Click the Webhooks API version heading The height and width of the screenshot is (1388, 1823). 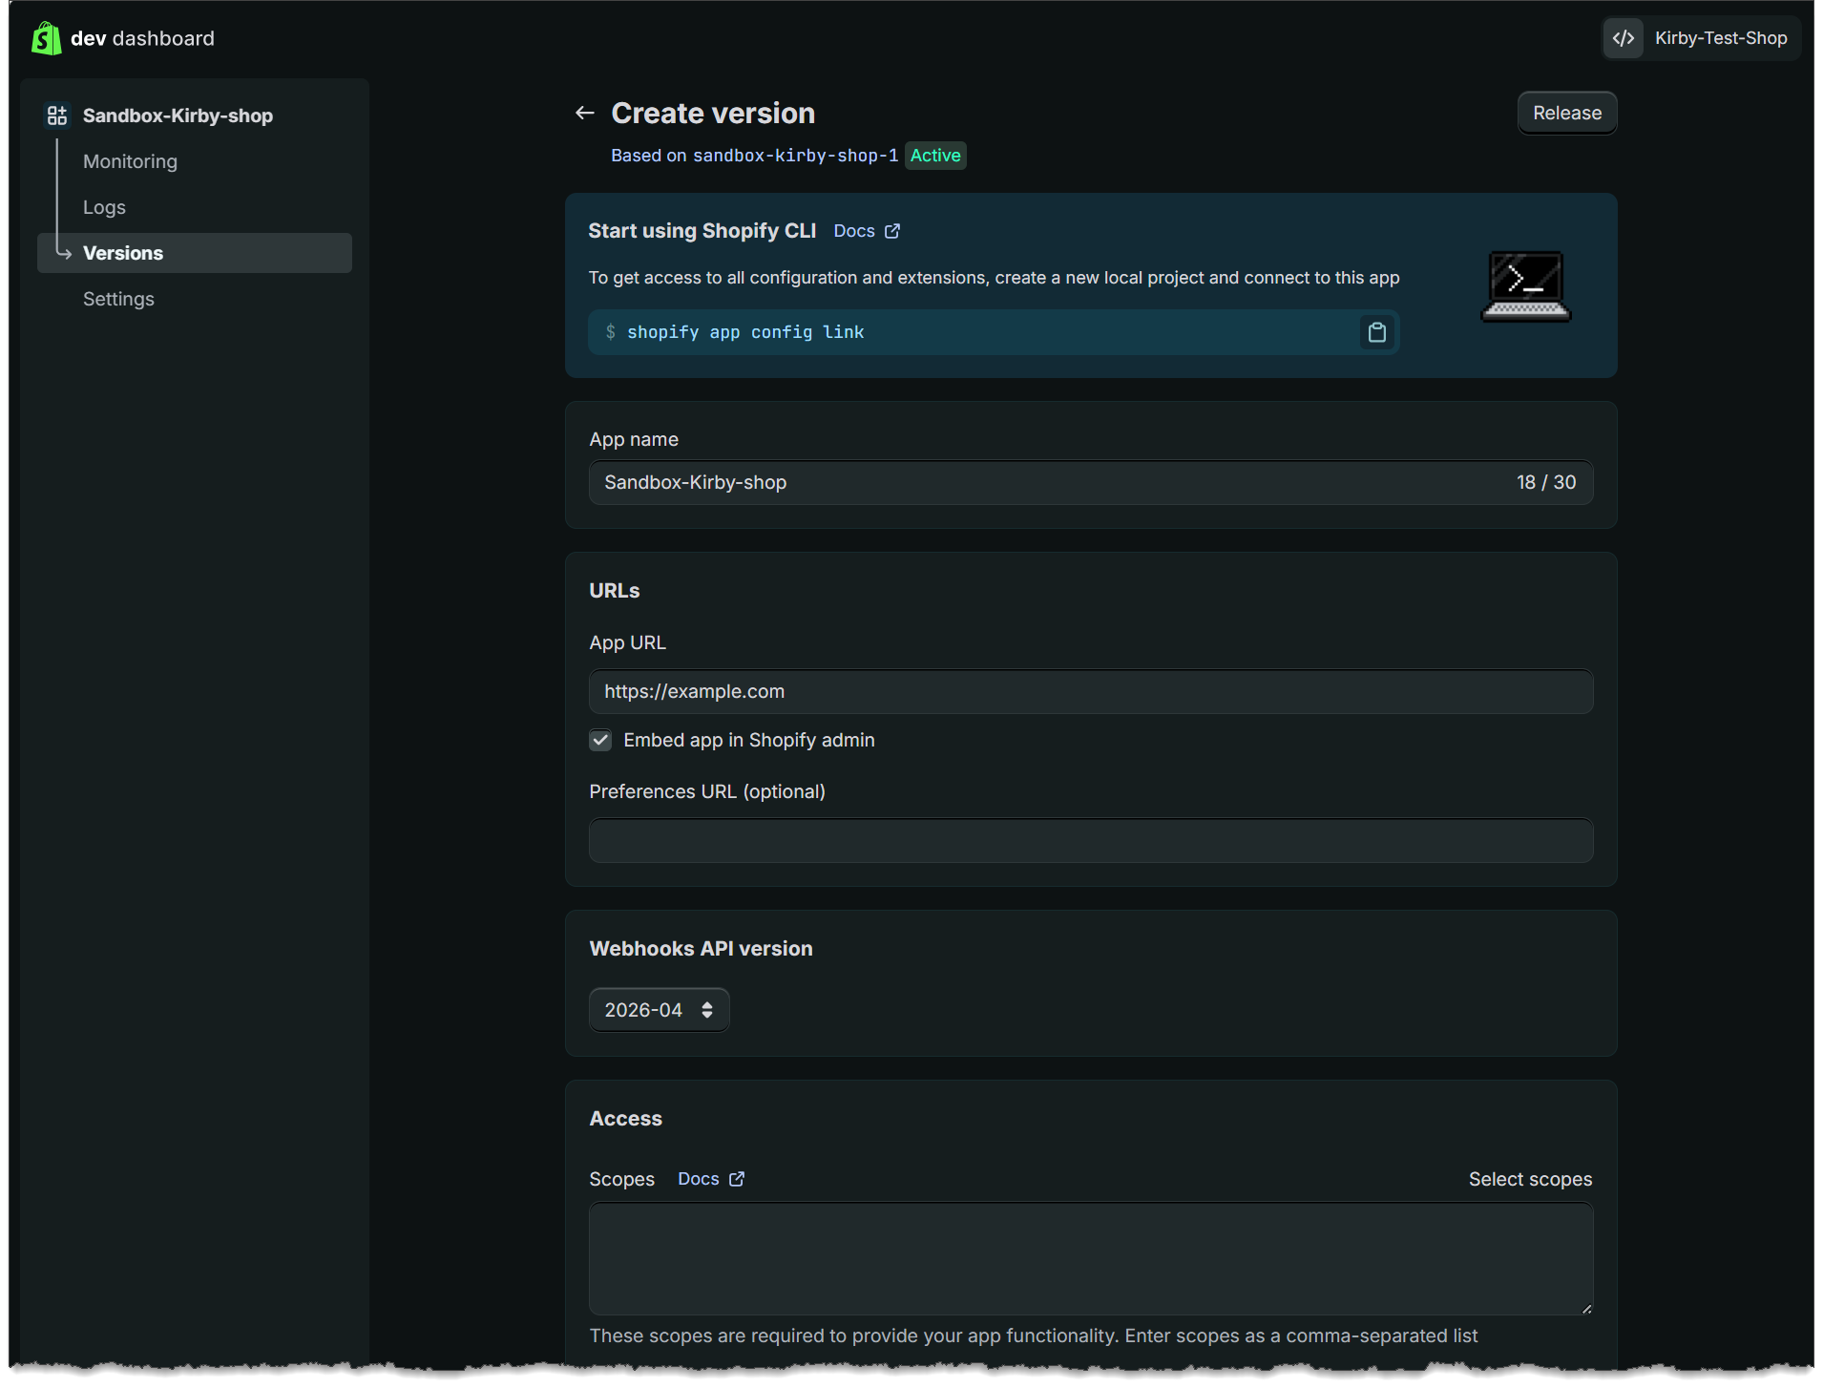click(701, 949)
